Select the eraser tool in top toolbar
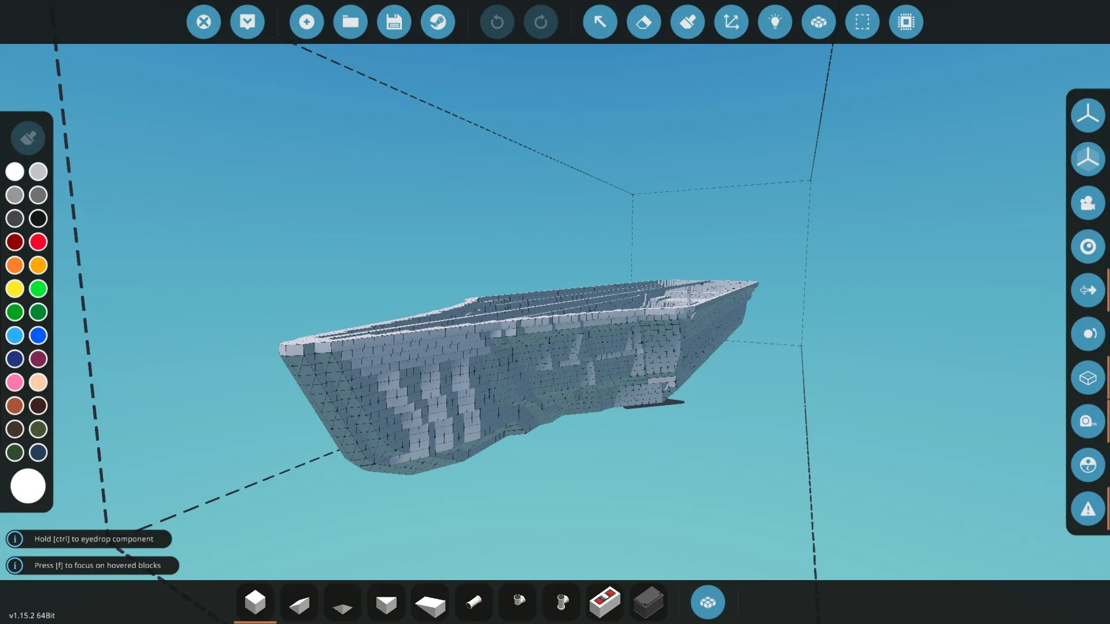The width and height of the screenshot is (1110, 624). pos(643,22)
